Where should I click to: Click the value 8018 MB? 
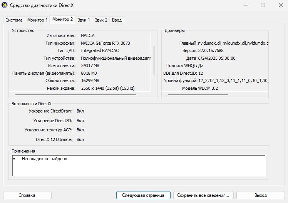pyautogui.click(x=89, y=73)
